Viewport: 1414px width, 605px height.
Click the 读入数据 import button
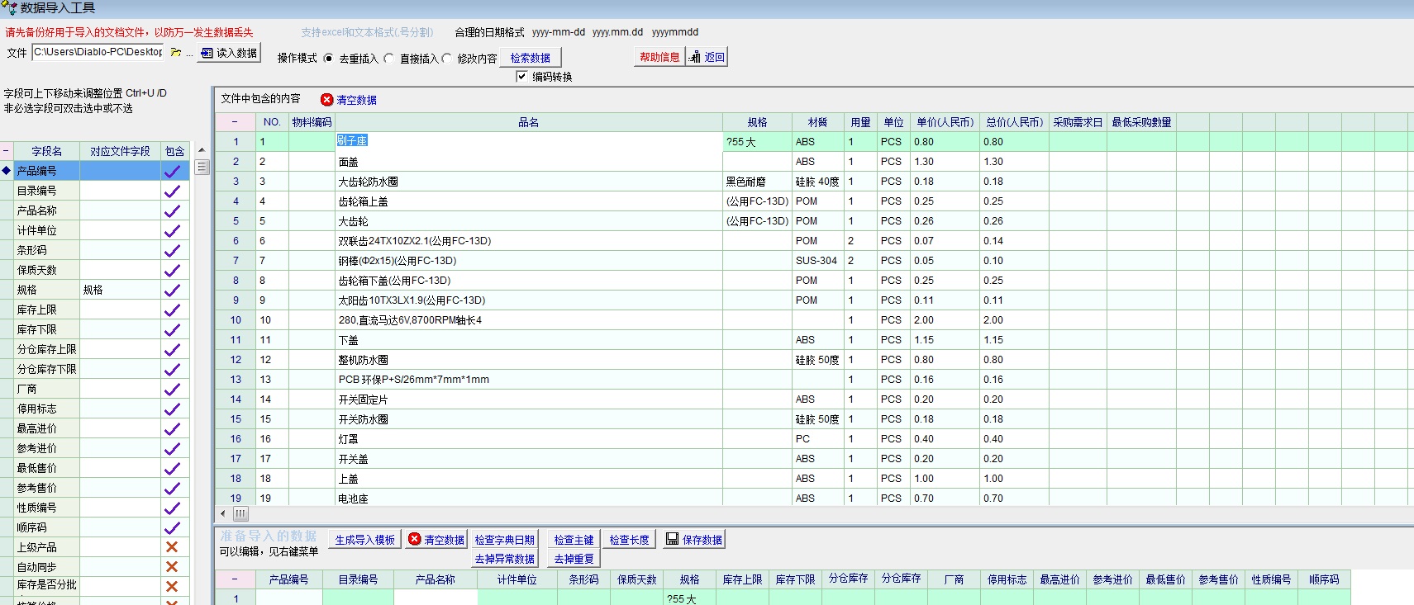coord(229,53)
